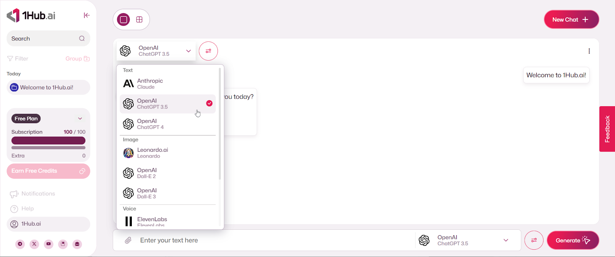This screenshot has height=257, width=615.
Task: Open the Telegram social link icon
Action: (20, 244)
